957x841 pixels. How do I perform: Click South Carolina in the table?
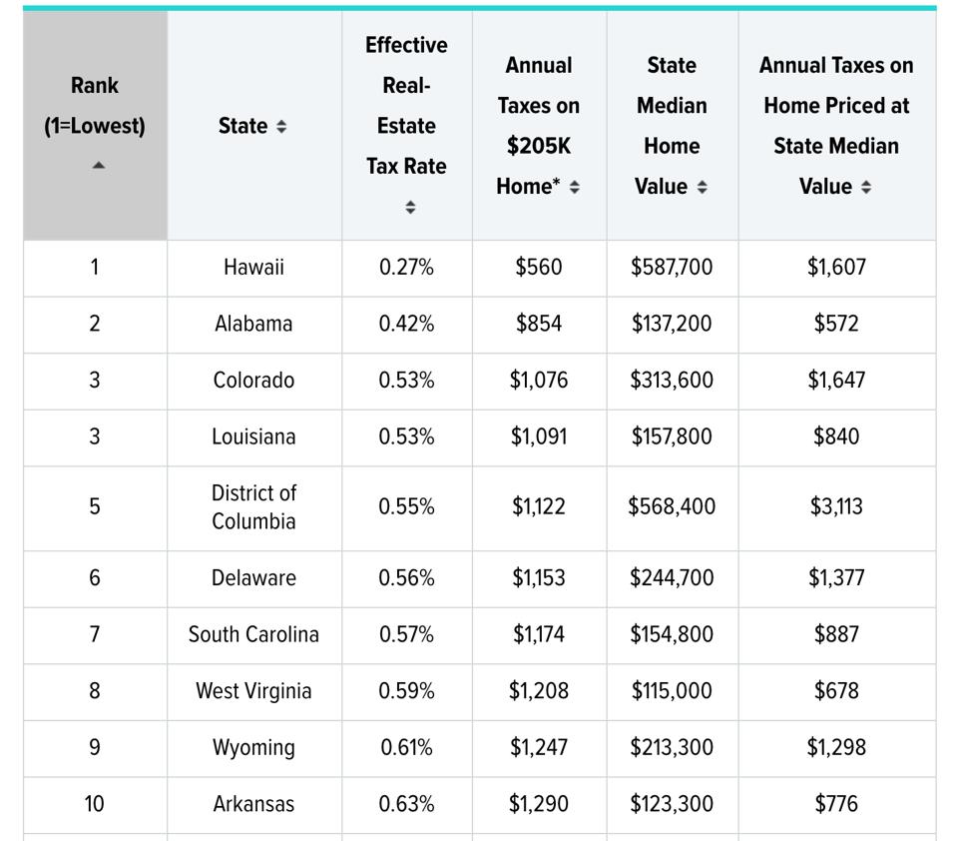pyautogui.click(x=253, y=634)
